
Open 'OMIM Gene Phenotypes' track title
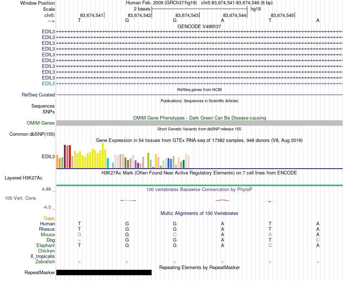tap(199, 118)
